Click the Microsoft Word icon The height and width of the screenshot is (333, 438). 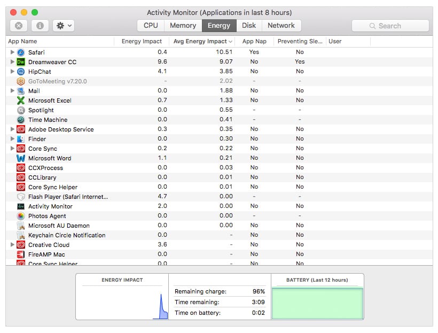pyautogui.click(x=21, y=158)
